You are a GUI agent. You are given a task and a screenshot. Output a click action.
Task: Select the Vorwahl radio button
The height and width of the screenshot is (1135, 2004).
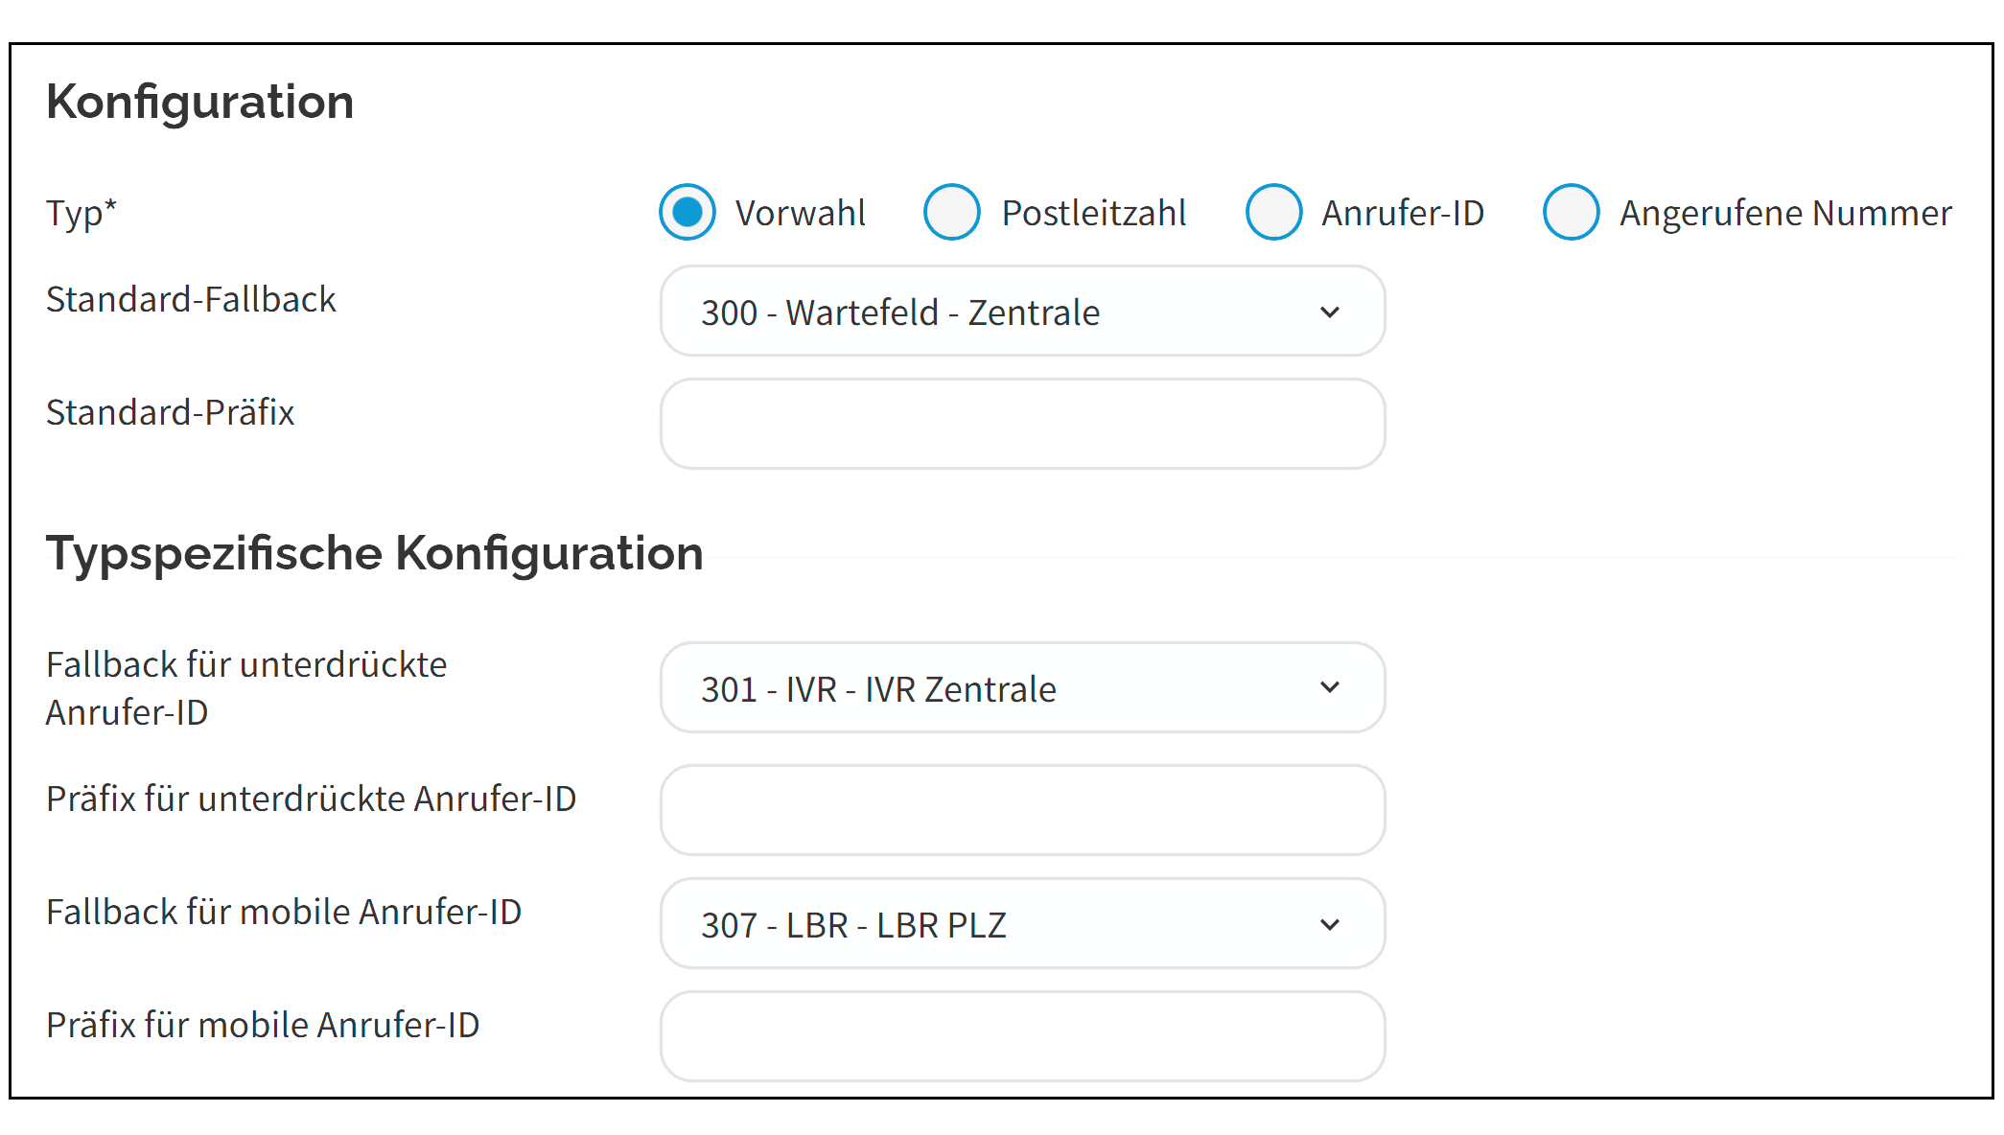[x=687, y=212]
